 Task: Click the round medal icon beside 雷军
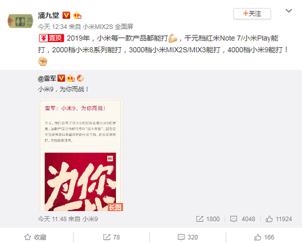pos(80,78)
